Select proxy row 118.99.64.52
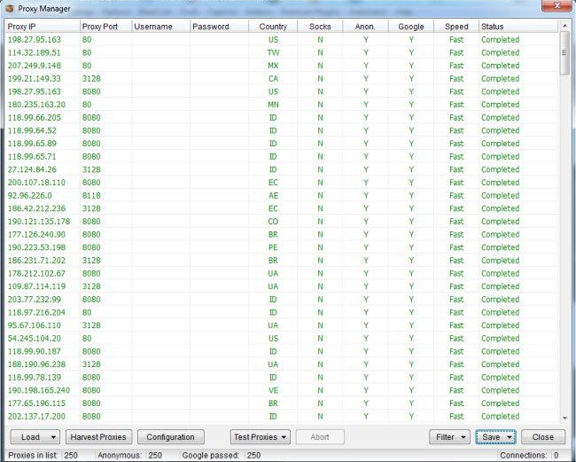Image resolution: width=576 pixels, height=462 pixels. 282,130
